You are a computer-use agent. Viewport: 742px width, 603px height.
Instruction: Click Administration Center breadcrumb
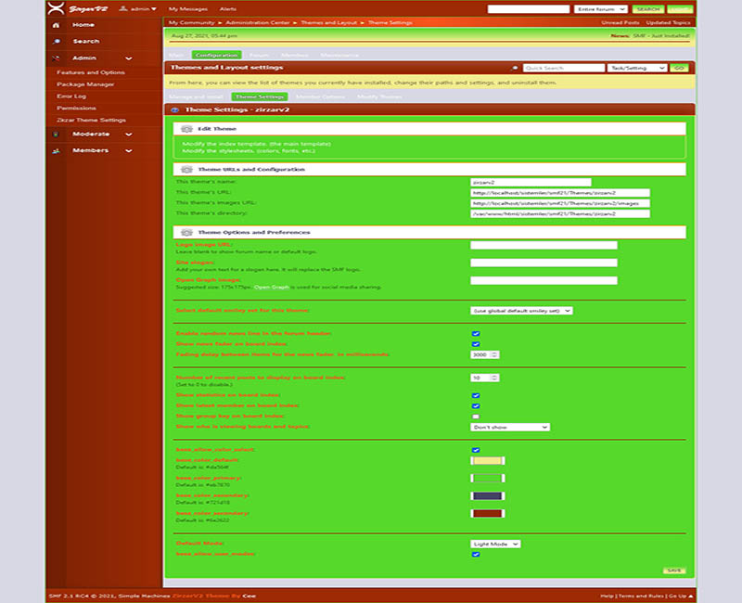click(x=258, y=22)
